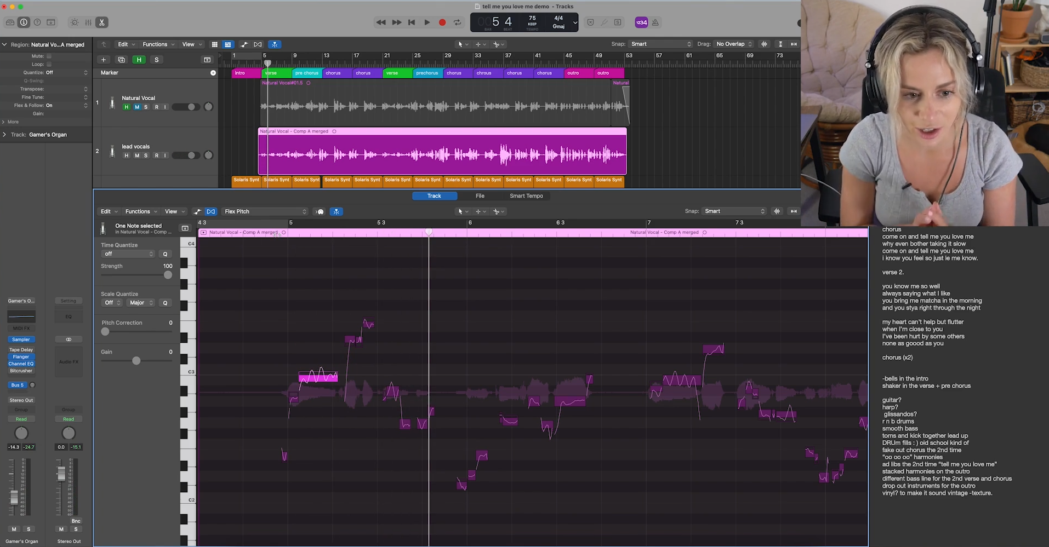
Task: Toggle Show Automation icon in Tracks toolbar
Action: coord(244,44)
